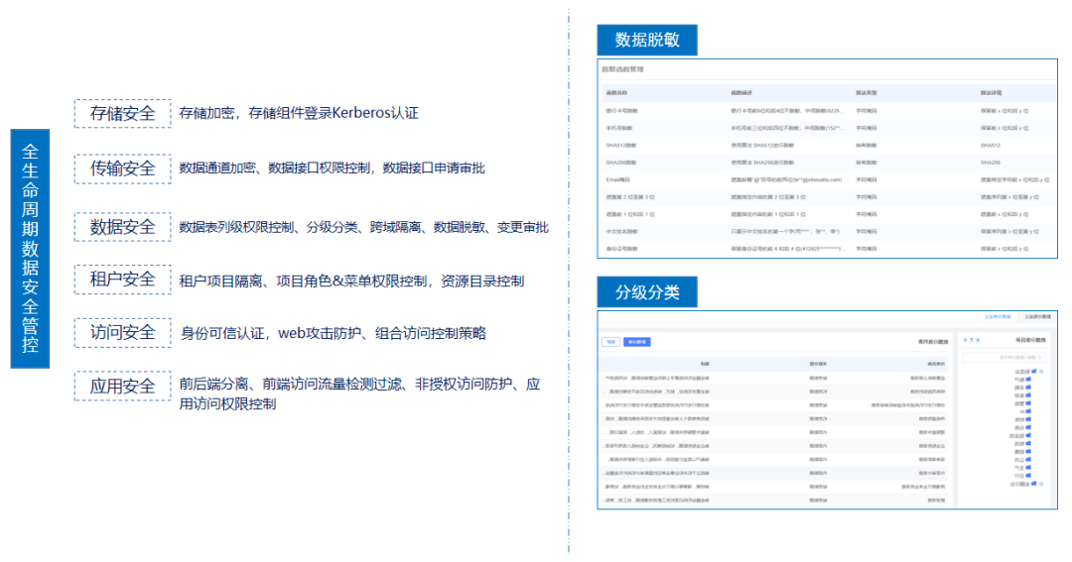Expand the bottom root node of classification tree
The image size is (1072, 562).
coord(1039,484)
